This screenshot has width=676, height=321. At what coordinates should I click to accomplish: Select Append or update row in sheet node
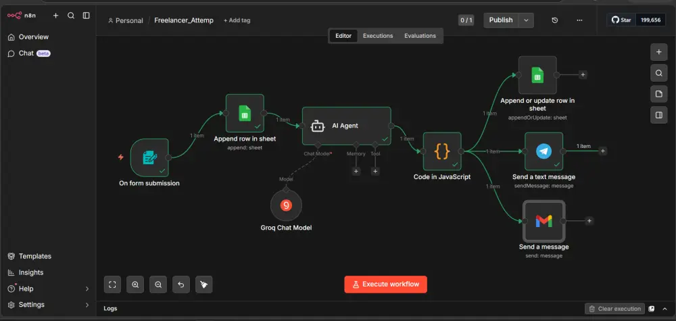[x=537, y=75]
